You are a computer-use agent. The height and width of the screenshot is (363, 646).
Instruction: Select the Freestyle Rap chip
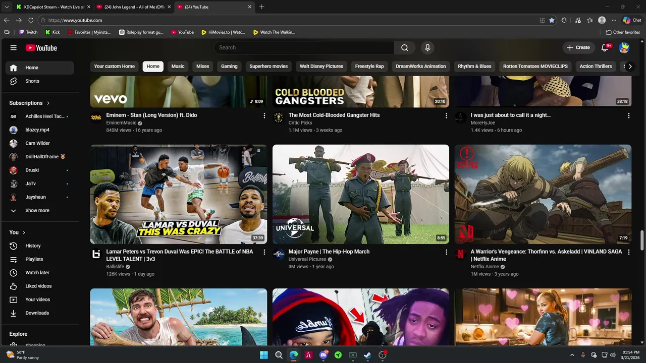(x=369, y=67)
